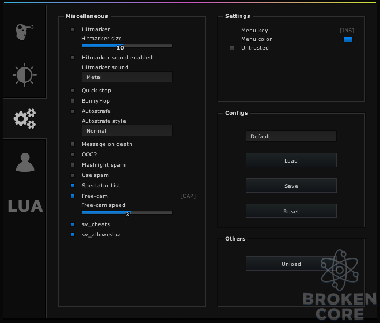The height and width of the screenshot is (323, 380).
Task: Click the Save config button
Action: [291, 186]
